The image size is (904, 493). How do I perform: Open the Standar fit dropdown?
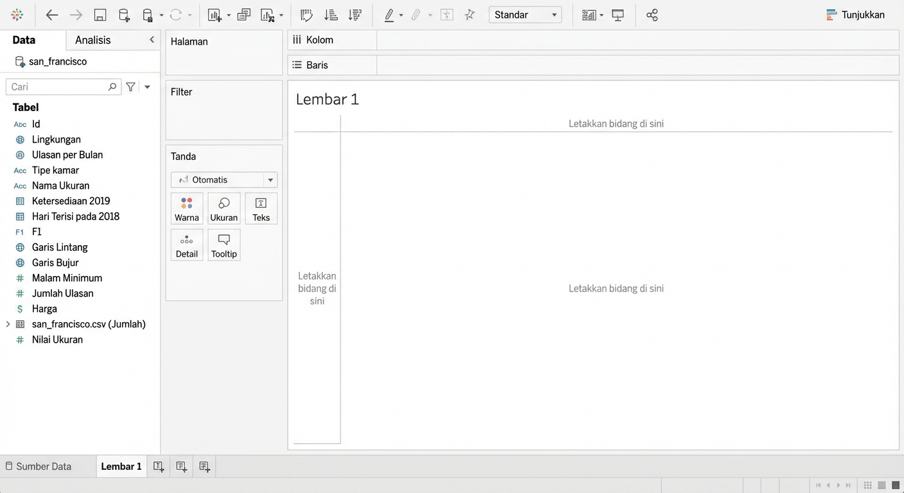click(x=525, y=15)
